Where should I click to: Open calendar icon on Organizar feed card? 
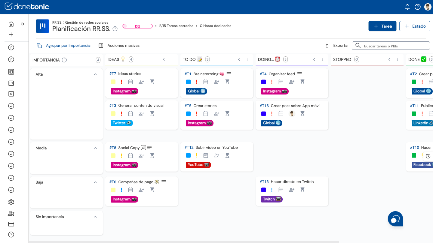coord(281,82)
